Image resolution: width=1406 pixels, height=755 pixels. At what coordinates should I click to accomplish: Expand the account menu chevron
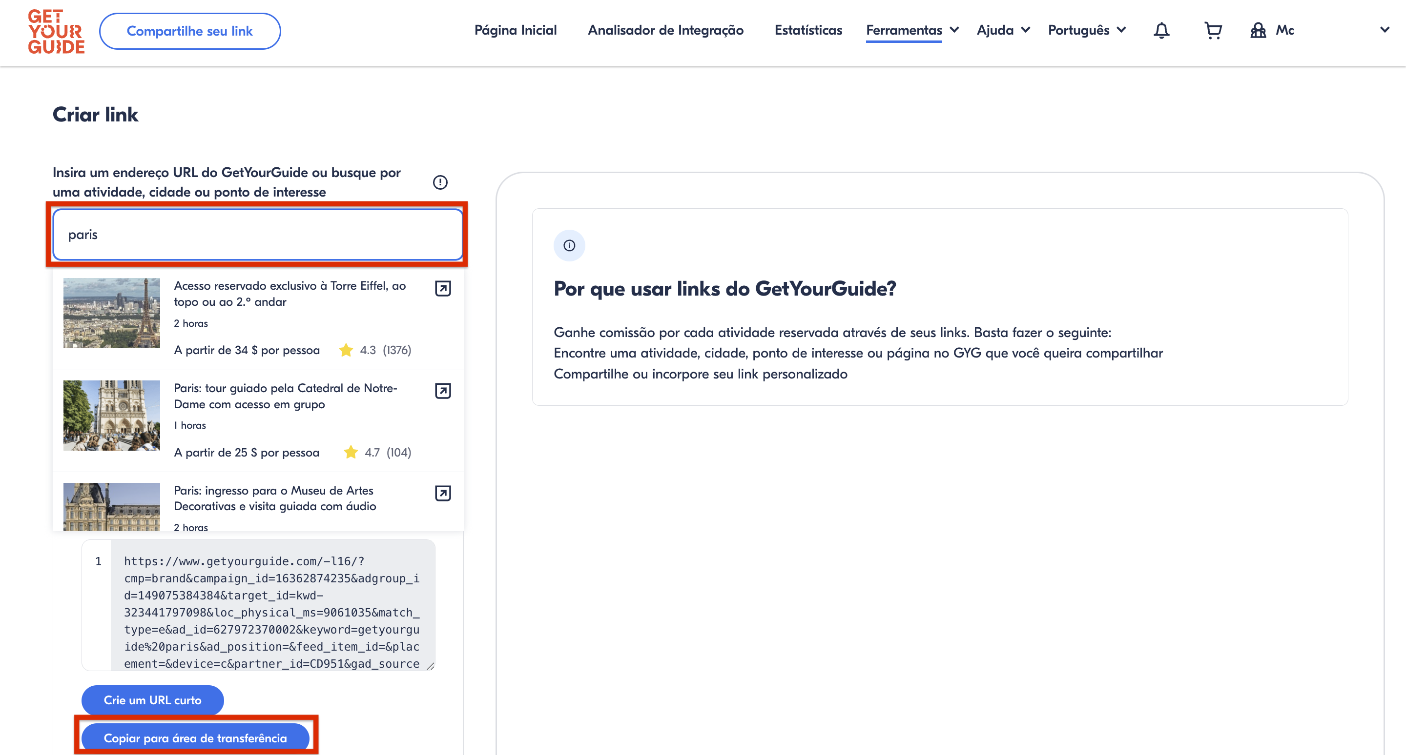point(1385,29)
